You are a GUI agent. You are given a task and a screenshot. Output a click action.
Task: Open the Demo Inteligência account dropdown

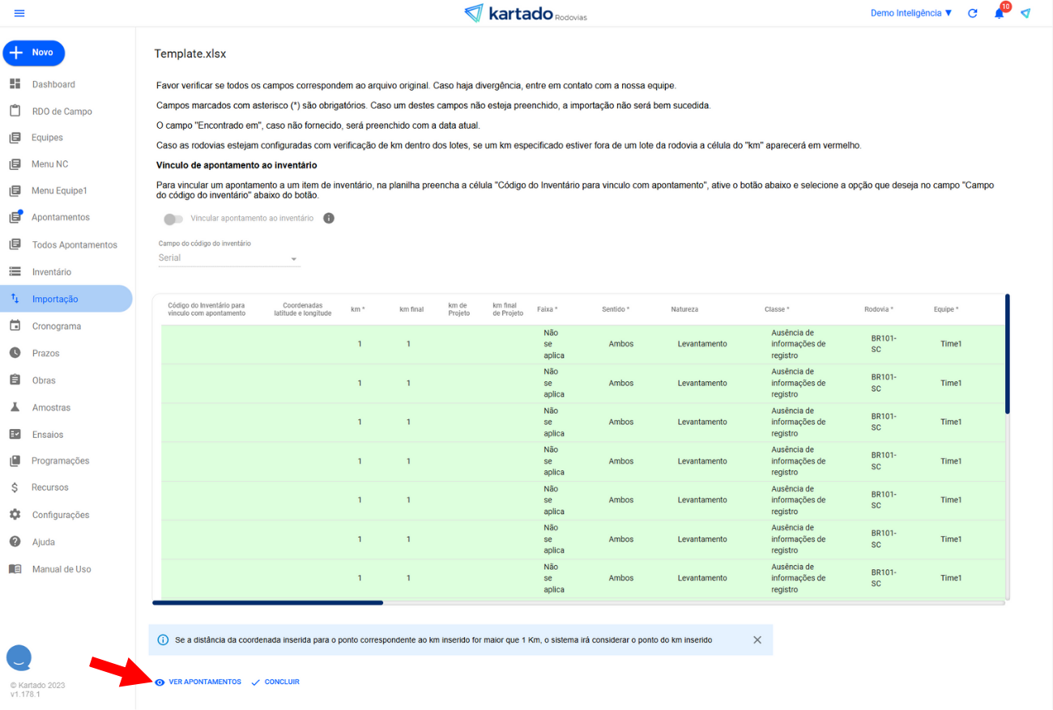911,14
